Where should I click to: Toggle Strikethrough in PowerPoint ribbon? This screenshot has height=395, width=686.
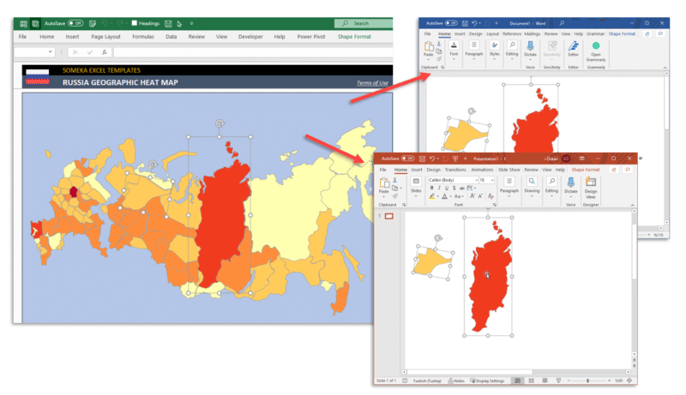461,188
